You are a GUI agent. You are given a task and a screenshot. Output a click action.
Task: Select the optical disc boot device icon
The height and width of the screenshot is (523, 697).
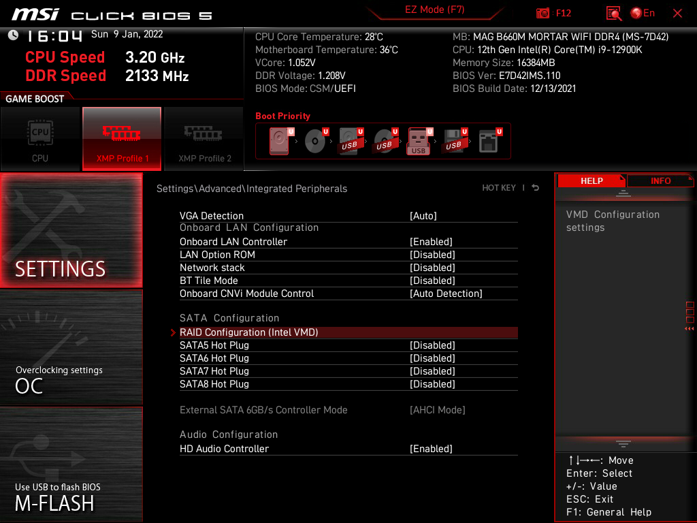(x=316, y=141)
